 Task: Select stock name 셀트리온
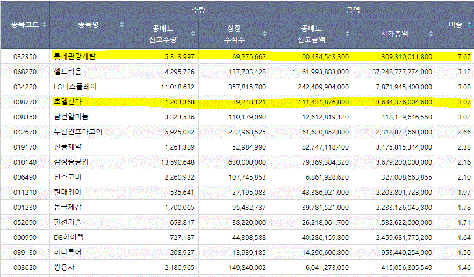[68, 72]
